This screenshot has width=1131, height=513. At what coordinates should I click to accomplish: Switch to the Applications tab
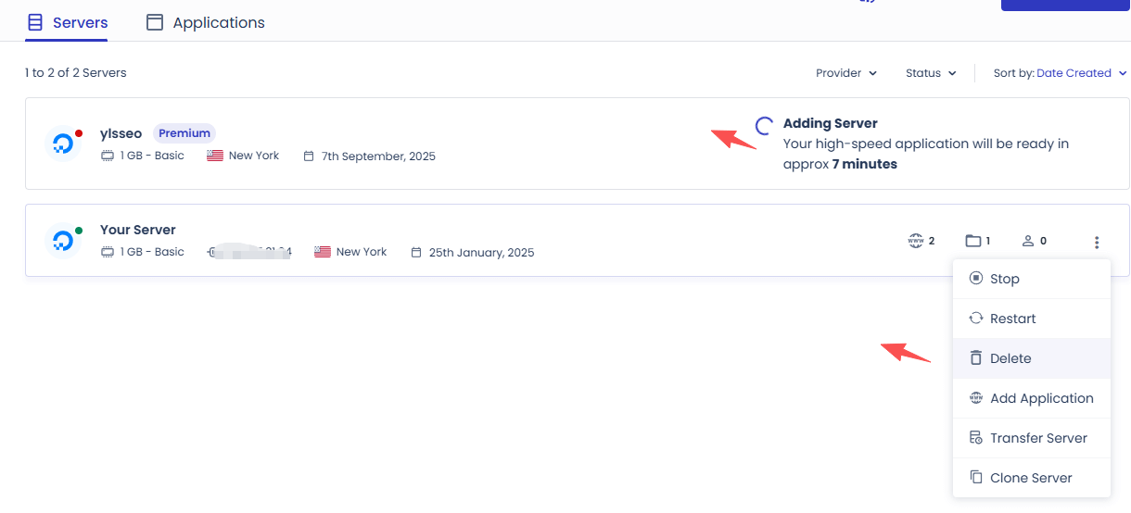pos(206,22)
